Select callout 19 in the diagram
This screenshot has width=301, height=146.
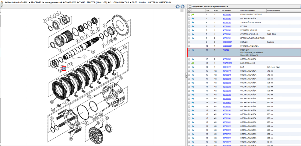click(x=125, y=48)
